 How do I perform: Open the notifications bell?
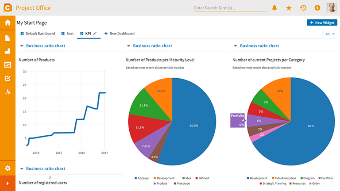pos(274,8)
